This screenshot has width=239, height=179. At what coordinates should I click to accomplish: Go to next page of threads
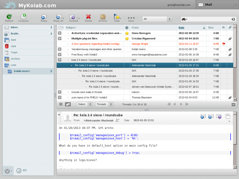tap(181, 104)
